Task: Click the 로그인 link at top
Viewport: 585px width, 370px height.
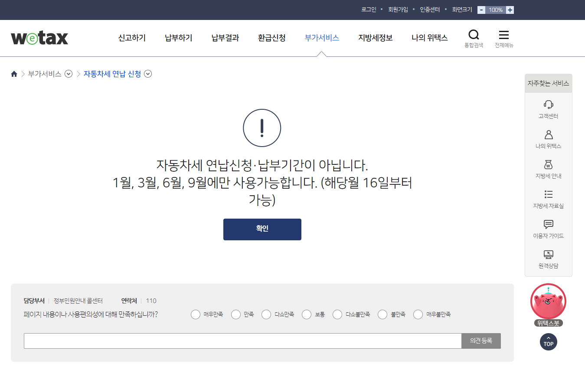Action: [369, 9]
